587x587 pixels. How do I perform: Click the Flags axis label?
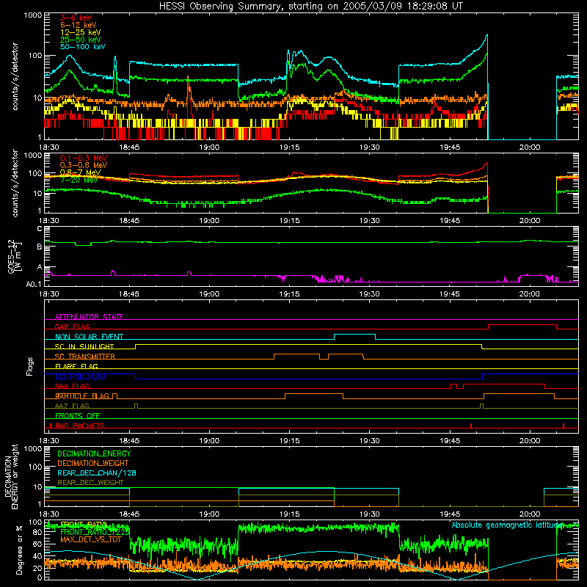[x=30, y=366]
